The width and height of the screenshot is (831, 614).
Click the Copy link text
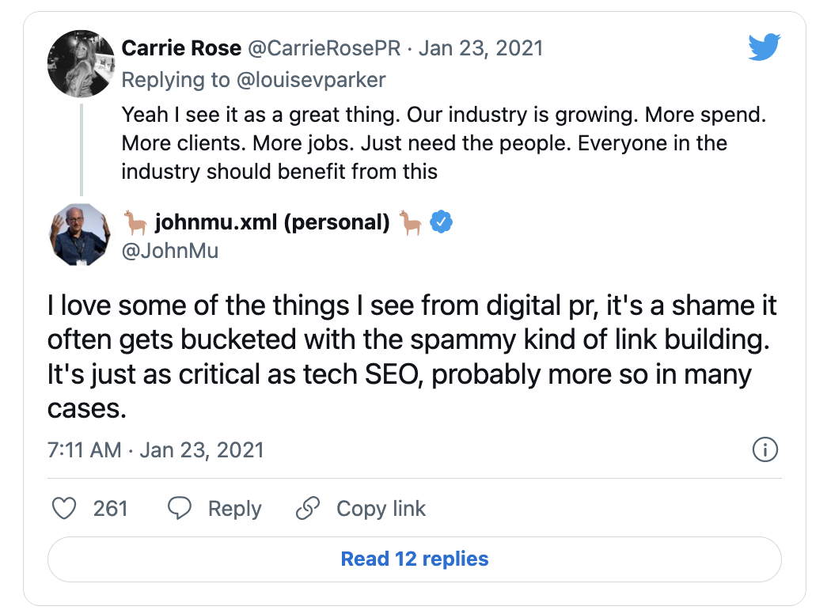[x=381, y=508]
